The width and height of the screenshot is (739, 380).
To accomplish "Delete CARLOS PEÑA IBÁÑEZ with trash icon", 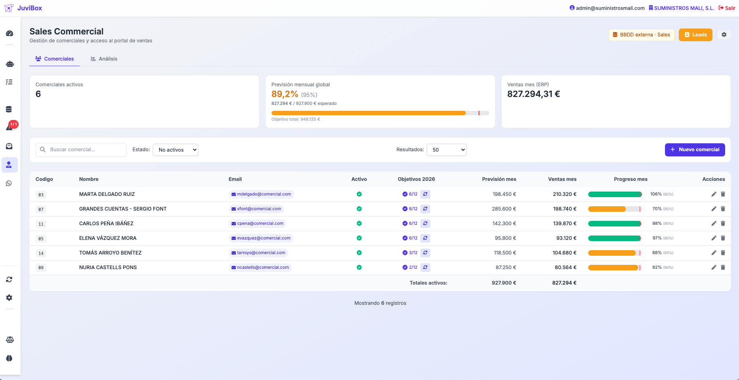I will pos(723,224).
